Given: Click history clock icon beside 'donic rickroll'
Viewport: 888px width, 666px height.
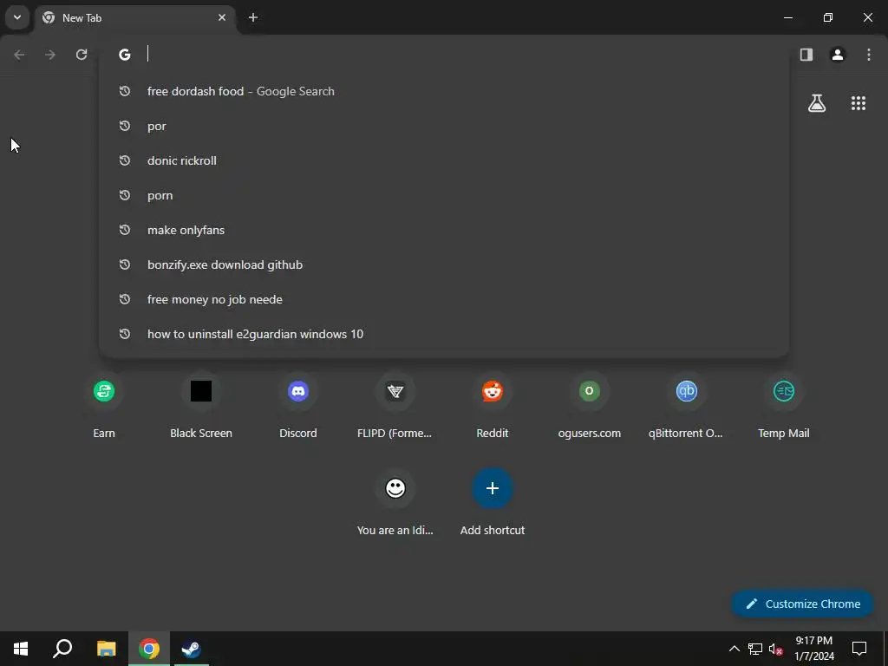Looking at the screenshot, I should tap(125, 160).
